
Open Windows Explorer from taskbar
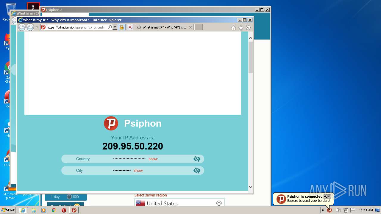point(34,210)
